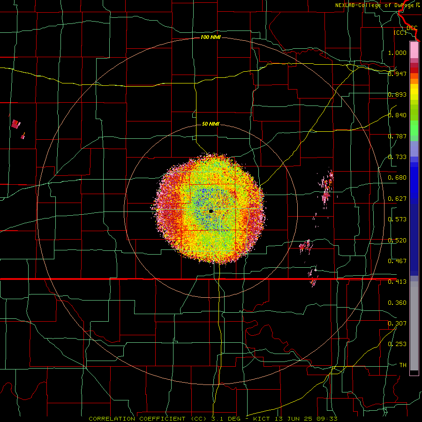Pick the pink swatch atop the color bar
Image resolution: width=422 pixels, height=422 pixels.
coord(414,50)
